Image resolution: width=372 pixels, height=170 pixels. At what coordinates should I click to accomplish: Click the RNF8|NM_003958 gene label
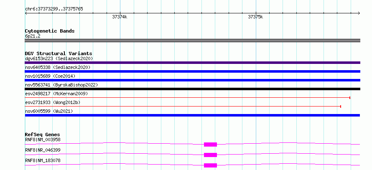(x=43, y=140)
